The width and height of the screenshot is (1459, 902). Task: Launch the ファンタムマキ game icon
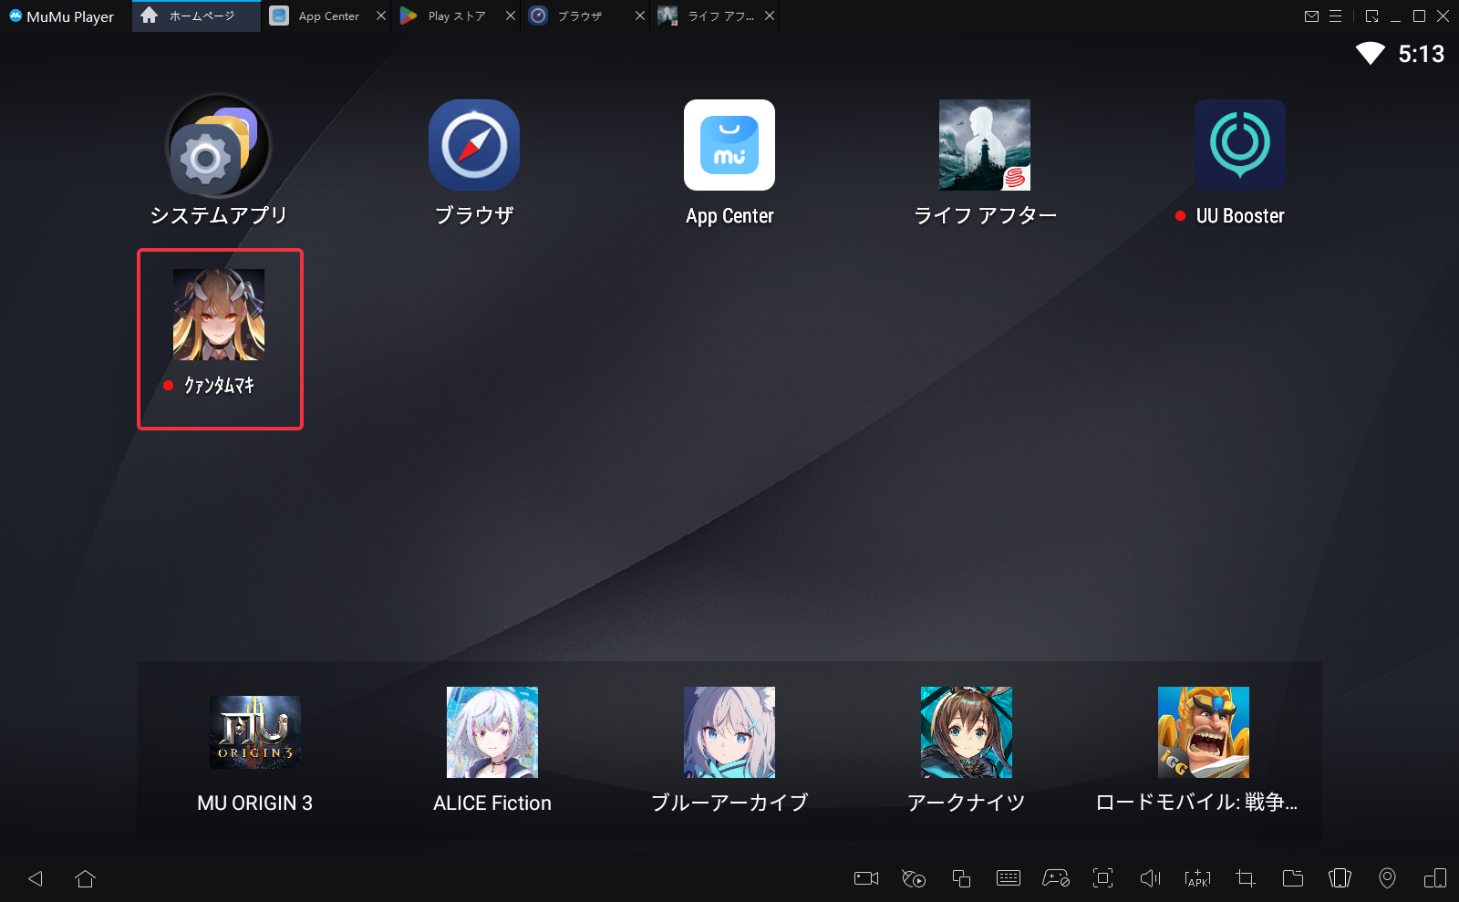point(219,315)
